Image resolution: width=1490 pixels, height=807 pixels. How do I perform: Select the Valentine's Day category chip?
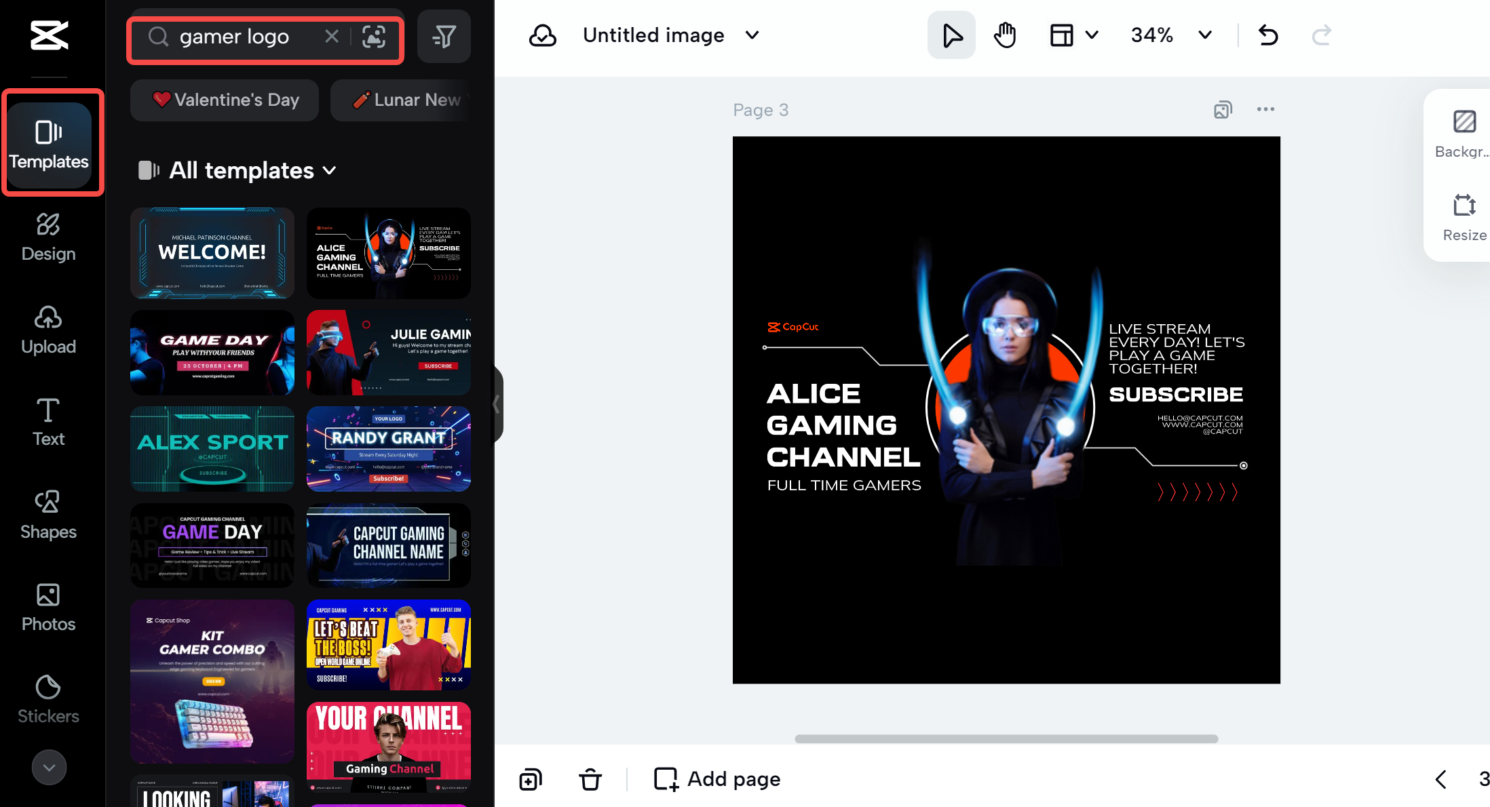[x=225, y=100]
